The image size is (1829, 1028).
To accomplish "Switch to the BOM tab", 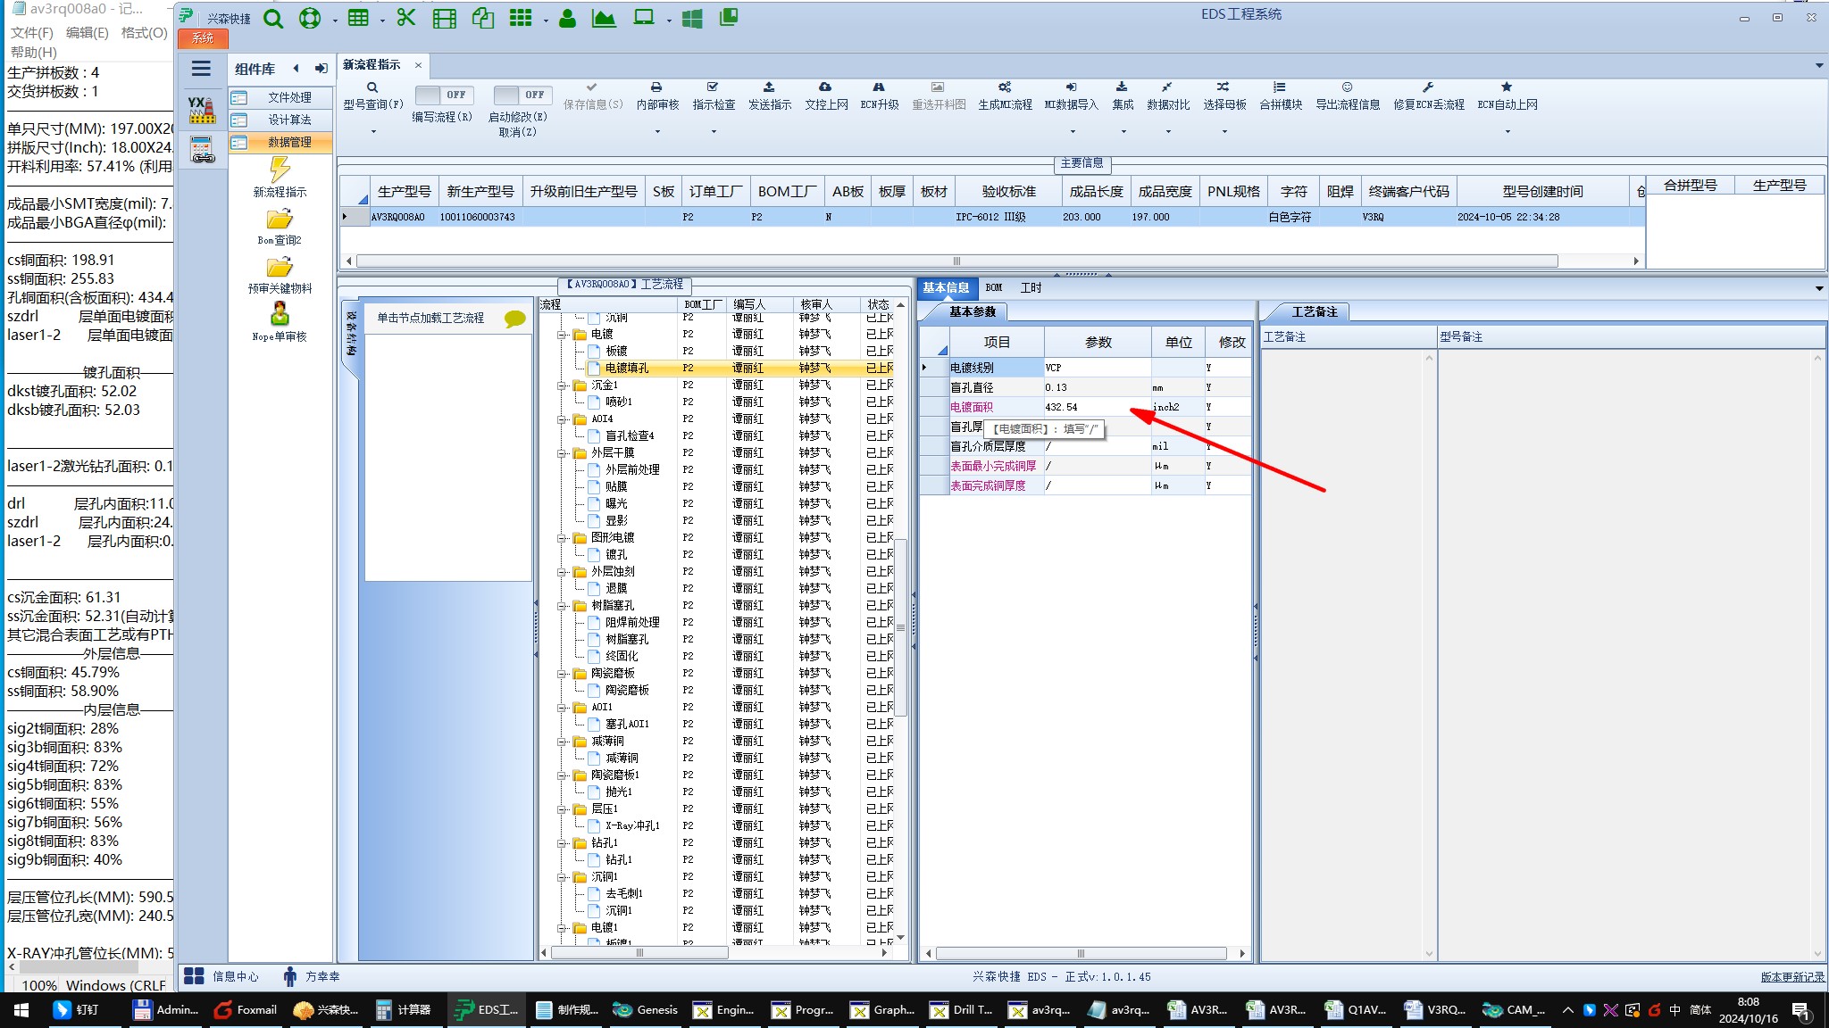I will (x=993, y=287).
